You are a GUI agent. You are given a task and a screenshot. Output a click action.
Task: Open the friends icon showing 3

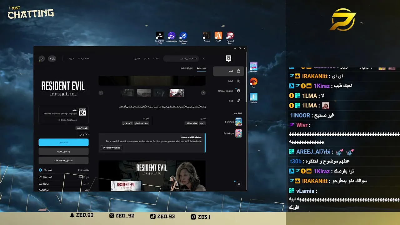(x=52, y=58)
